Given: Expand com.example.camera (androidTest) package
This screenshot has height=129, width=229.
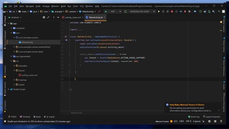Looking at the screenshot, I should coord(14,47).
